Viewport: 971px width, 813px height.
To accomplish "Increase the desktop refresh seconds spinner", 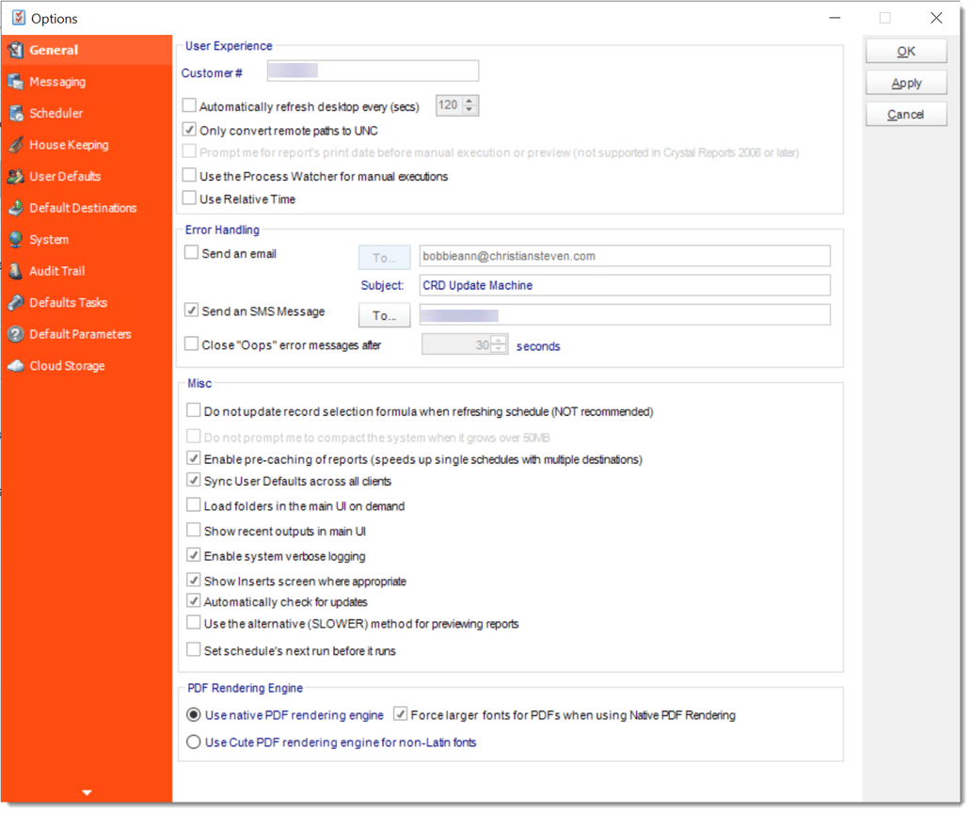I will [x=470, y=101].
